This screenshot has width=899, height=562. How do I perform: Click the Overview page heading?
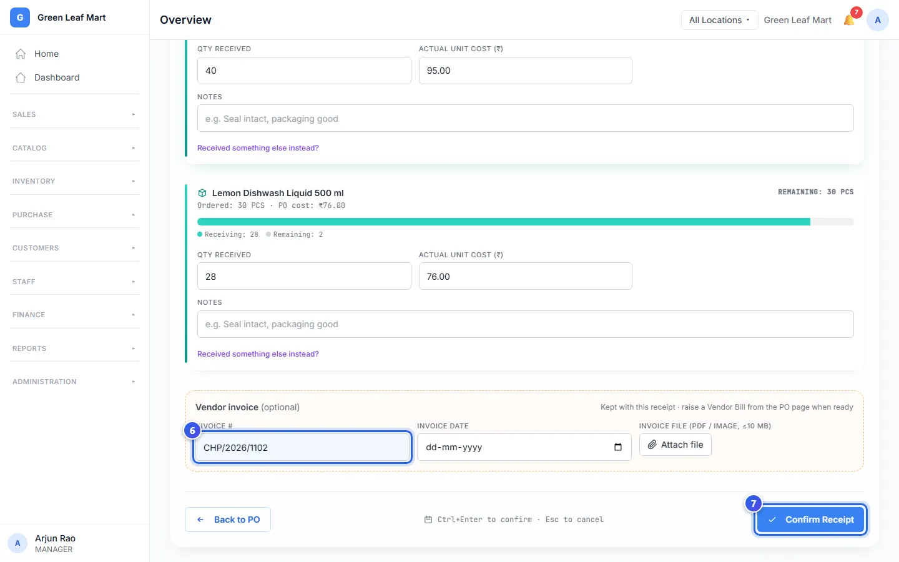click(x=185, y=20)
